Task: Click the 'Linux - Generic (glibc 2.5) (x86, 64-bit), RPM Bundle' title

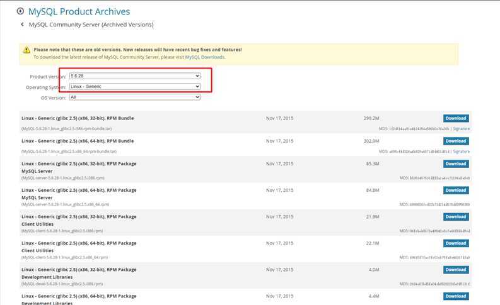Action: coord(78,141)
